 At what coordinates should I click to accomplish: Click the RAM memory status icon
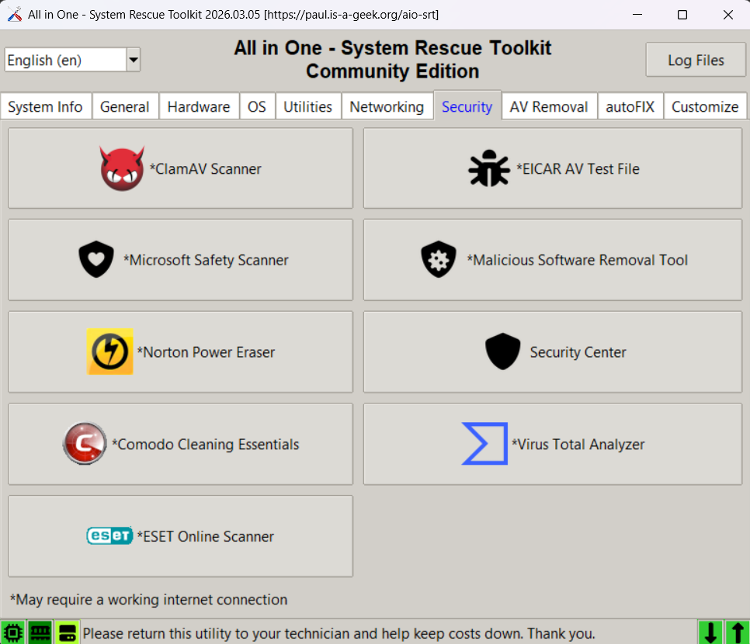click(40, 632)
